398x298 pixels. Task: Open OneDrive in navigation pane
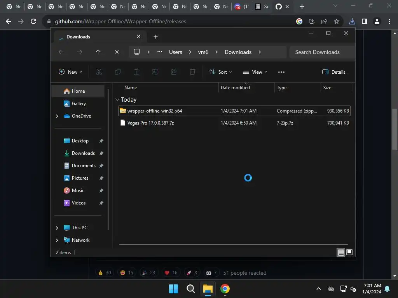pos(81,116)
